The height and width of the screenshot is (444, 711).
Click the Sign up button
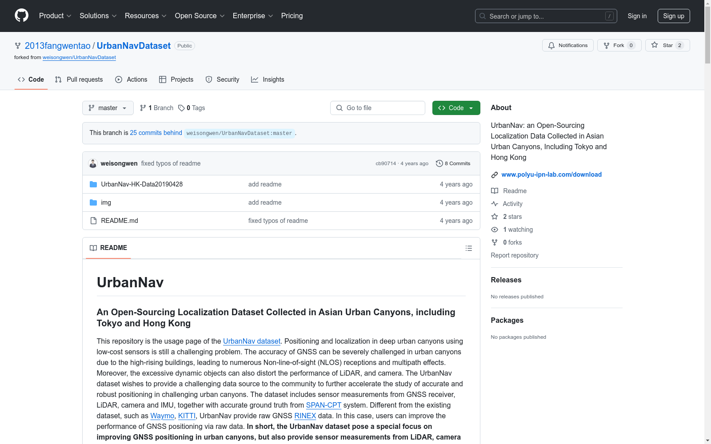[674, 16]
